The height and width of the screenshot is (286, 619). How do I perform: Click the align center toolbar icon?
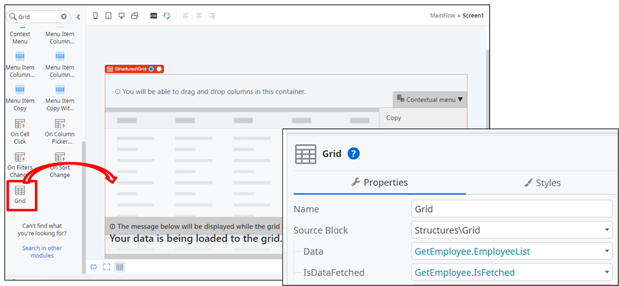[199, 16]
